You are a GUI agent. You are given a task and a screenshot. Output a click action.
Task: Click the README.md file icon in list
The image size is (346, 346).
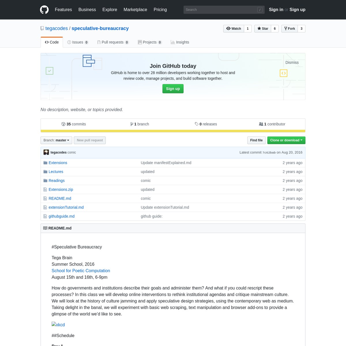click(45, 198)
